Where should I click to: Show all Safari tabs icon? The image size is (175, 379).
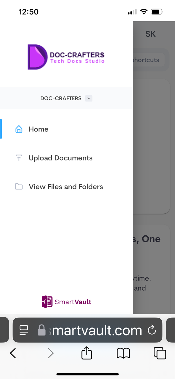pyautogui.click(x=160, y=353)
